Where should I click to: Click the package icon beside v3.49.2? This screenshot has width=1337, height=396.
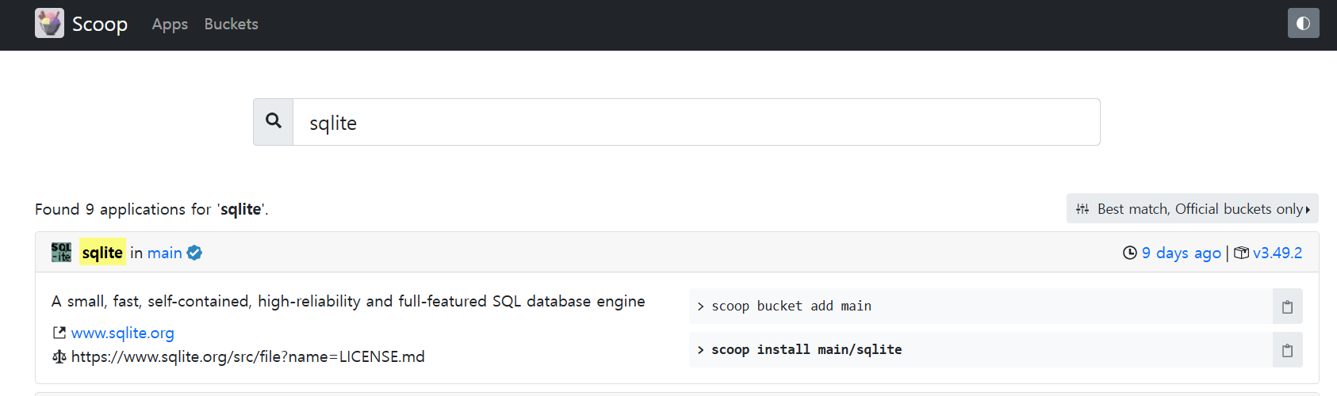pyautogui.click(x=1242, y=253)
